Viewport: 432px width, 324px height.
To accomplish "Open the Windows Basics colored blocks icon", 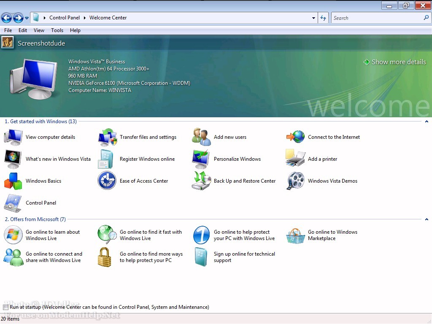I will tap(13, 181).
